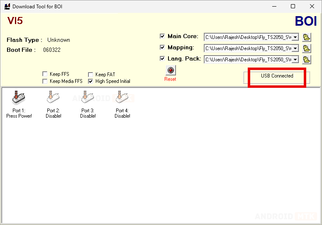The width and height of the screenshot is (322, 225).
Task: Select the disabled Port 4 icon
Action: (x=122, y=98)
